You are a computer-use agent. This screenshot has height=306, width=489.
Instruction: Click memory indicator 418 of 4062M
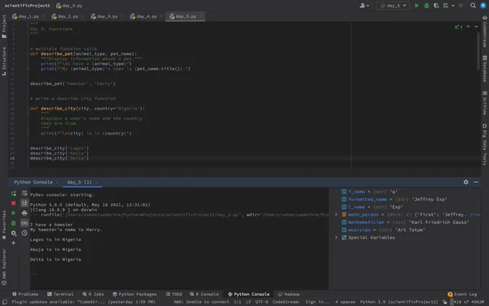coord(468,302)
